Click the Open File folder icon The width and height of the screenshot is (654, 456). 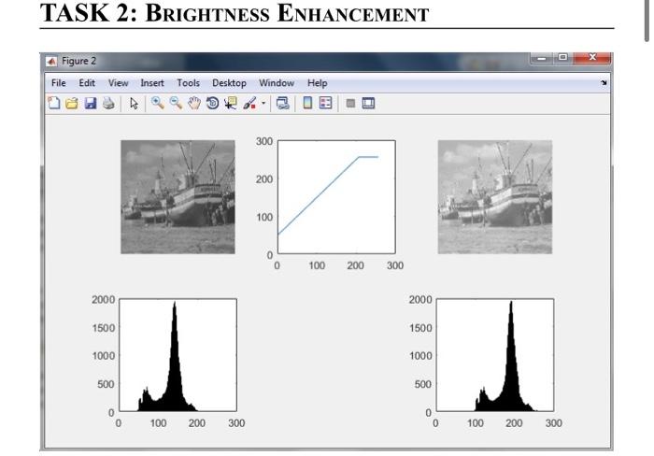coord(72,103)
